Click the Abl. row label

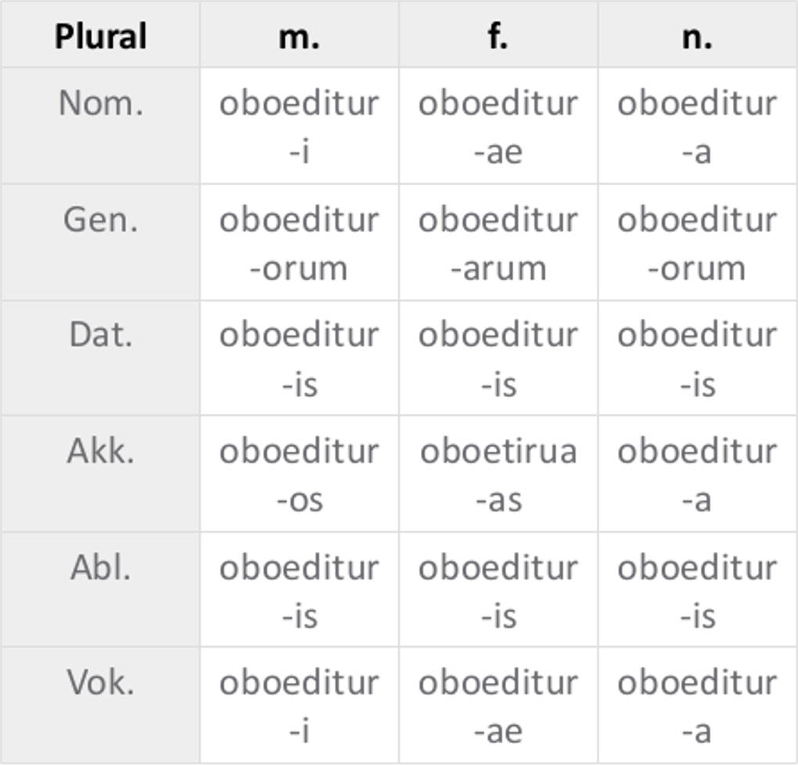point(100,567)
